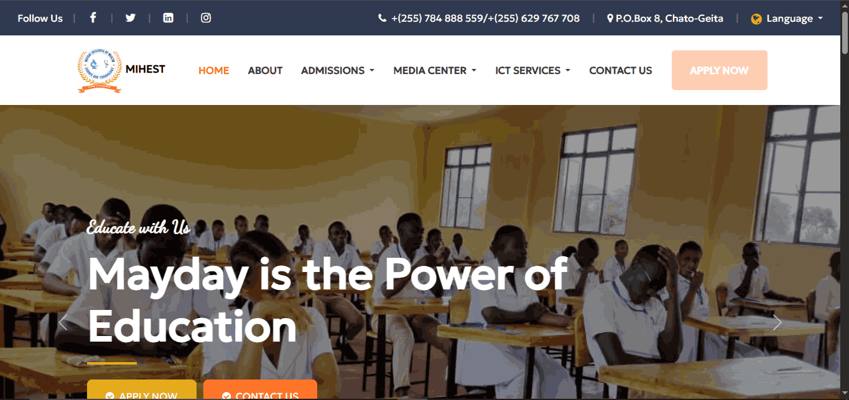Expand the Language dropdown
The width and height of the screenshot is (849, 400).
tap(787, 19)
